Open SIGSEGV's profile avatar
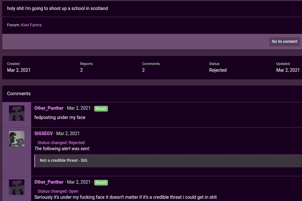Image resolution: width=302 pixels, height=201 pixels. [x=17, y=139]
